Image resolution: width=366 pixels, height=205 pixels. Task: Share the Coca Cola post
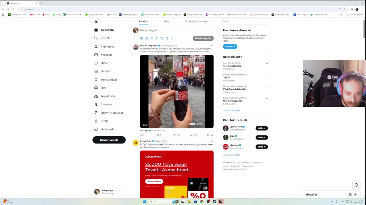pos(212,135)
